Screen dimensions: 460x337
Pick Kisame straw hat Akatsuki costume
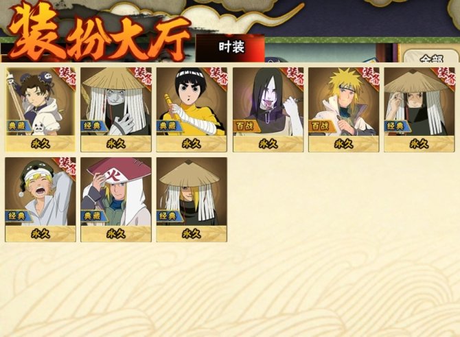tap(116, 110)
